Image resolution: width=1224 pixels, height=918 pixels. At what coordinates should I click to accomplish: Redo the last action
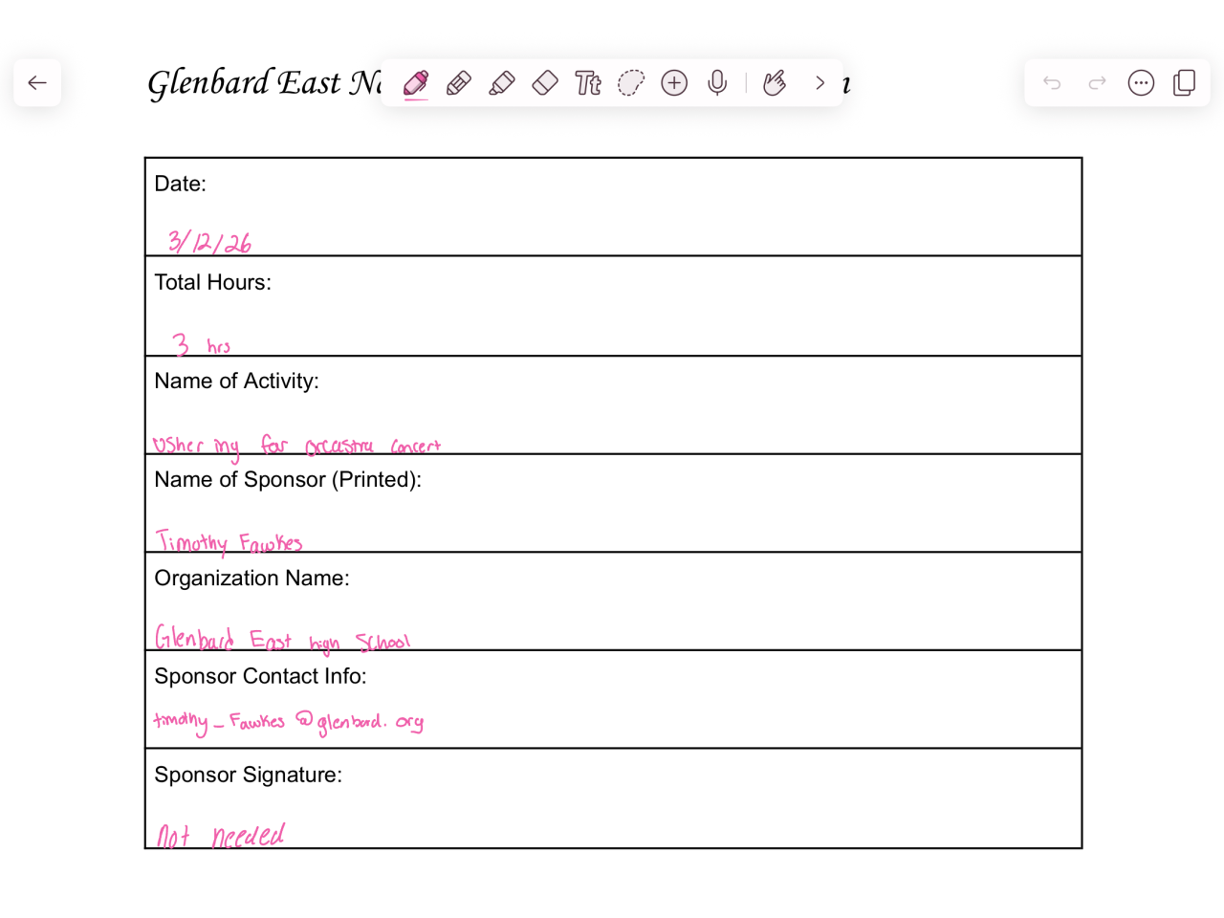(x=1097, y=83)
